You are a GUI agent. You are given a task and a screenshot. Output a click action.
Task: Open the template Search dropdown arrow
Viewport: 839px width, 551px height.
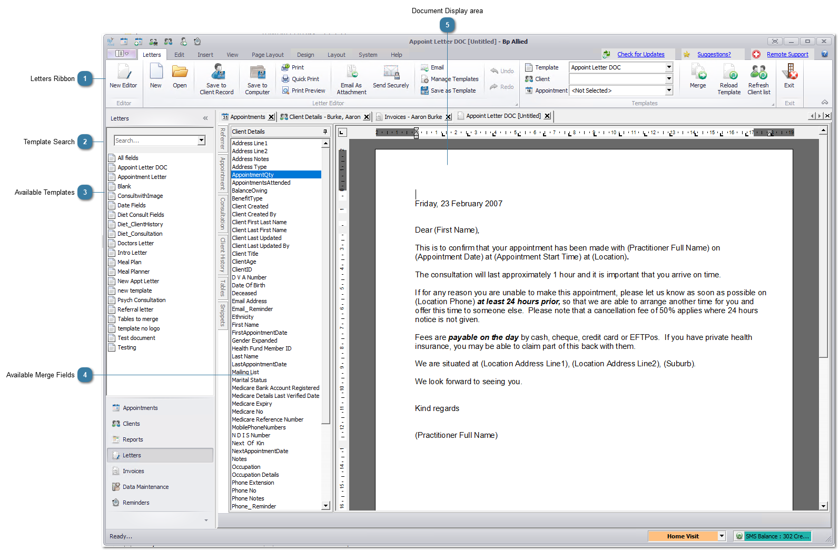(201, 141)
